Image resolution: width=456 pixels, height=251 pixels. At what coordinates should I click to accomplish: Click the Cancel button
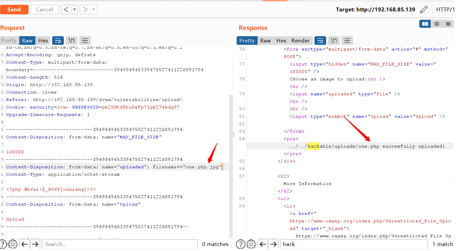coord(44,10)
